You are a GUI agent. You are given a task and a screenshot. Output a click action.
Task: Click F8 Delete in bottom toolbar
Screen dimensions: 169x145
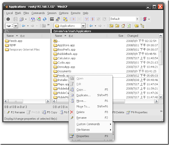(118, 112)
